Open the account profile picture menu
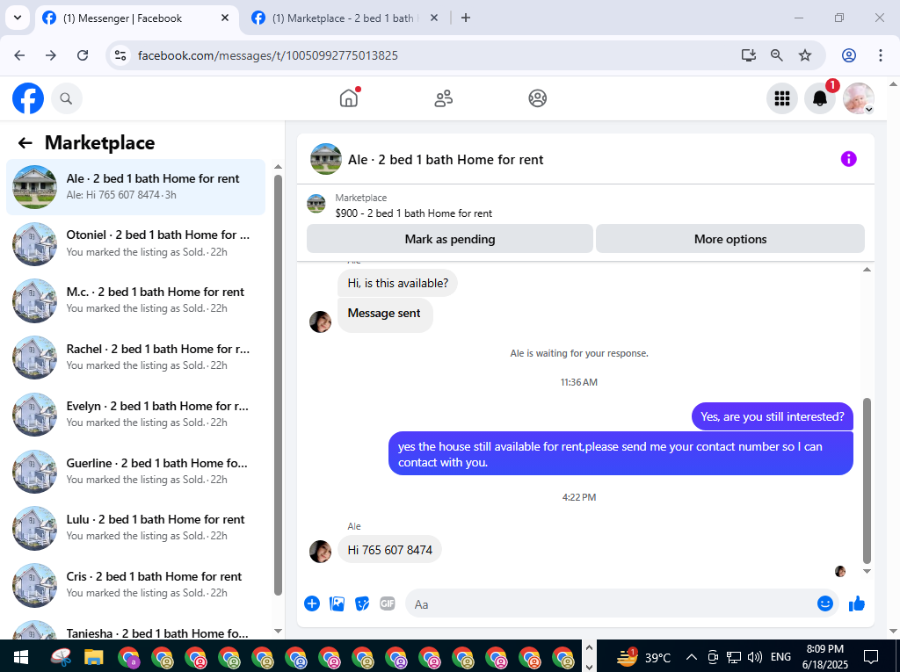The width and height of the screenshot is (900, 672). 858,98
